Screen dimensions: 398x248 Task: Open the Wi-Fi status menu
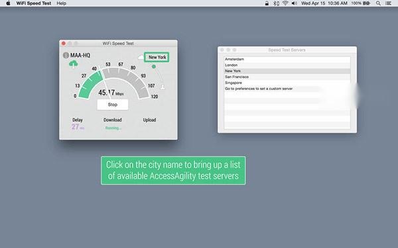[x=285, y=3]
